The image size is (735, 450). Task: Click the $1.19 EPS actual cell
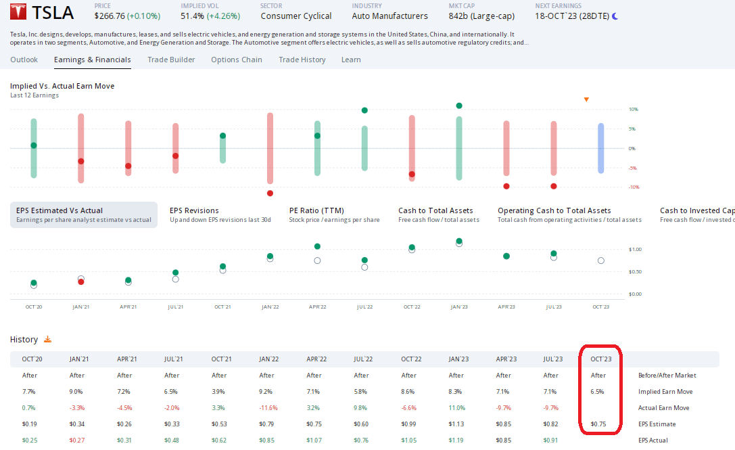pyautogui.click(x=456, y=440)
